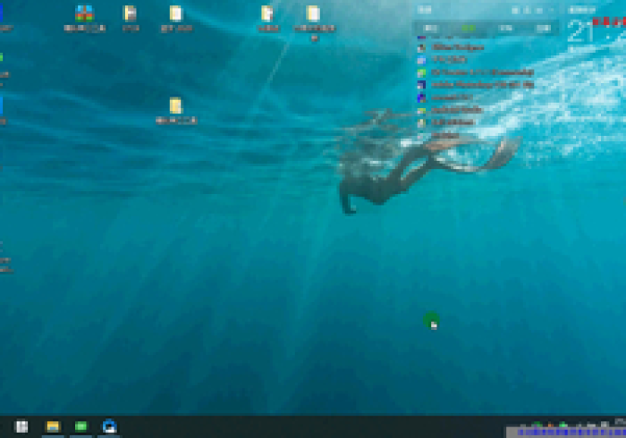
Task: Select the green highlighted tab in the widget panel
Action: [x=469, y=29]
